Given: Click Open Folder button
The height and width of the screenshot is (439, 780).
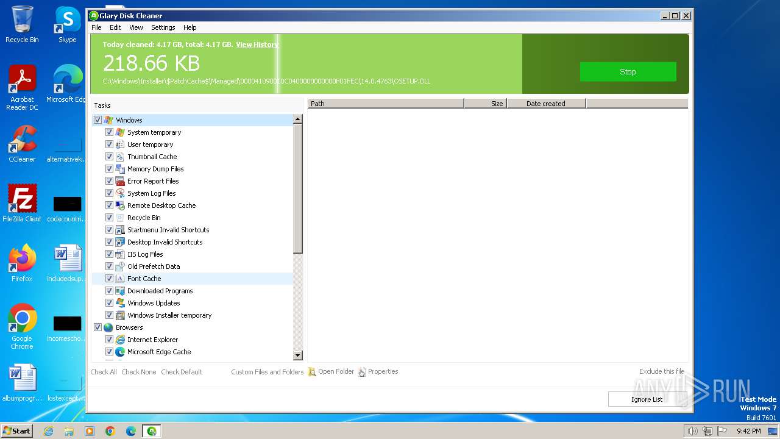Looking at the screenshot, I should pyautogui.click(x=331, y=372).
